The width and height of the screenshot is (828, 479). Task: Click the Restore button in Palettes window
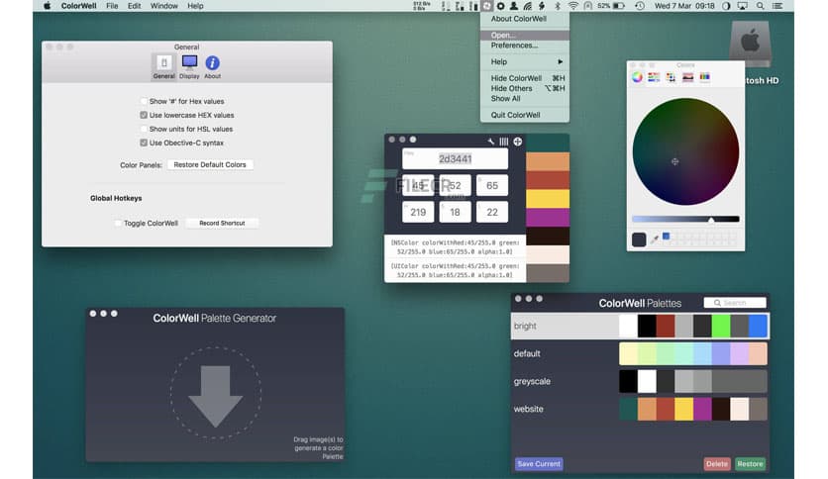(x=750, y=464)
